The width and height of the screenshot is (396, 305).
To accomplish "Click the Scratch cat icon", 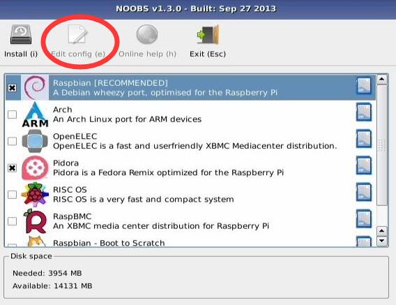I will tap(36, 241).
